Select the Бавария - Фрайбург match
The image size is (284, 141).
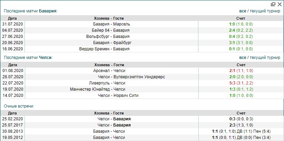click(x=111, y=43)
